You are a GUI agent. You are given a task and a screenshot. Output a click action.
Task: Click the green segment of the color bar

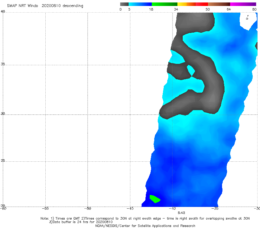(x=164, y=4)
